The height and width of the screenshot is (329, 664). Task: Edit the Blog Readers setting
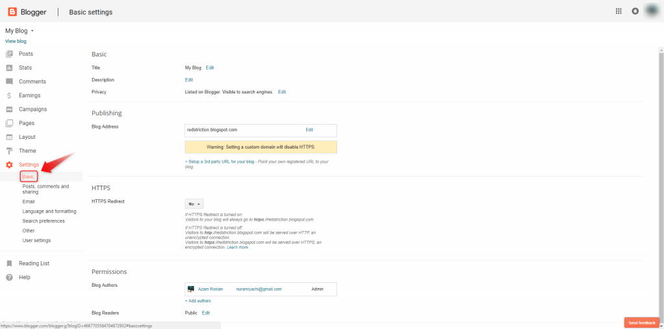point(206,313)
